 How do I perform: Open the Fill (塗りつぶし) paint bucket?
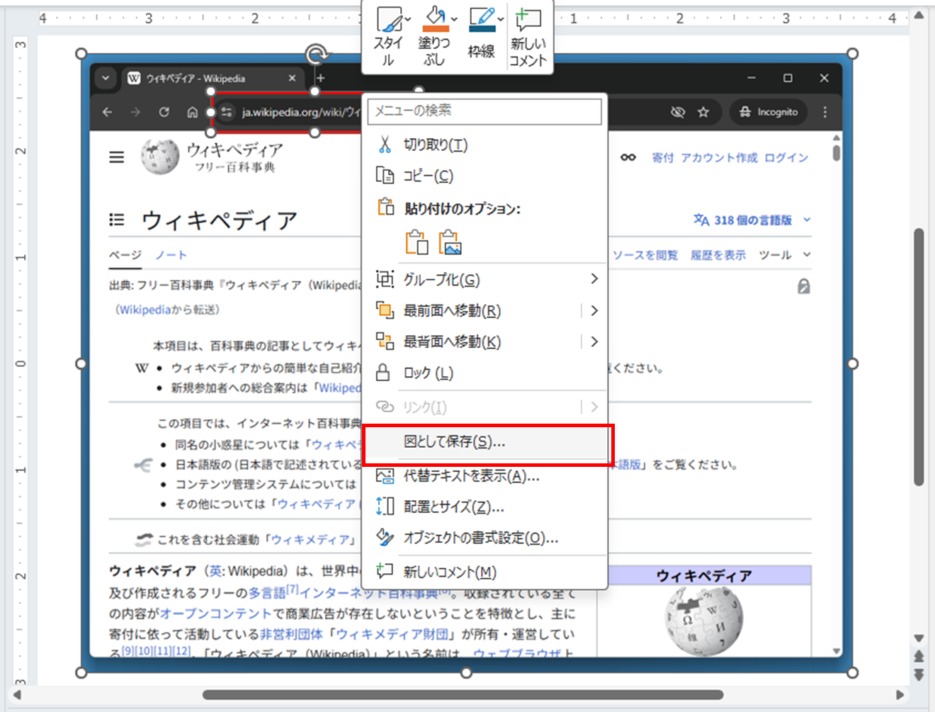(436, 19)
